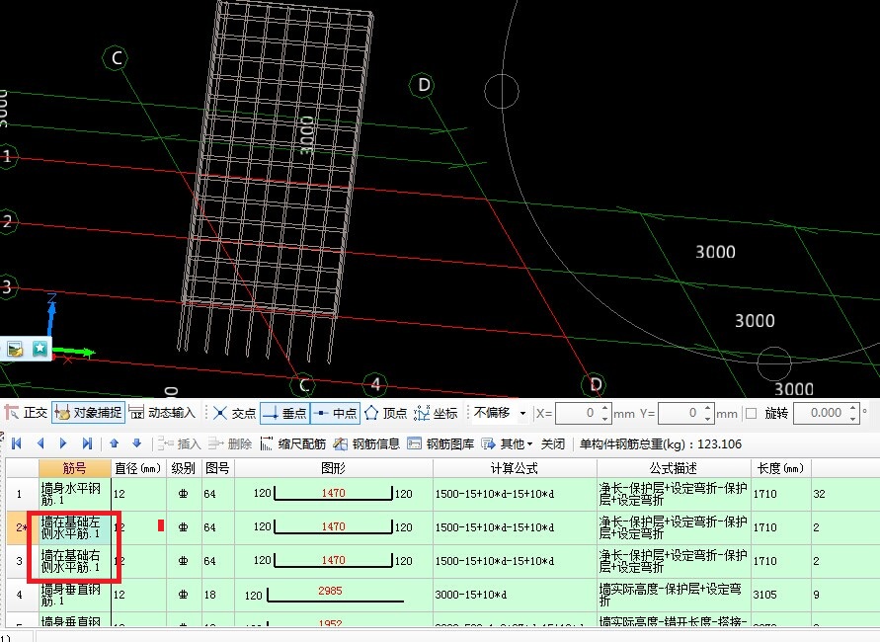Image resolution: width=880 pixels, height=642 pixels.
Task: Select row 4 墙身垂直钢筋.1 cell
Action: pos(75,595)
